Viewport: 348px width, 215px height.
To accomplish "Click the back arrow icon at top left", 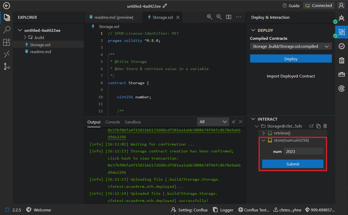I will (x=6, y=6).
